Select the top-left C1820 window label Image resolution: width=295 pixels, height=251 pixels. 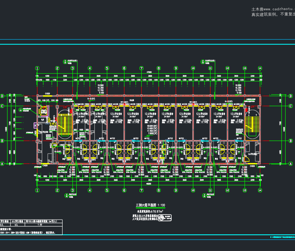[x=47, y=94]
